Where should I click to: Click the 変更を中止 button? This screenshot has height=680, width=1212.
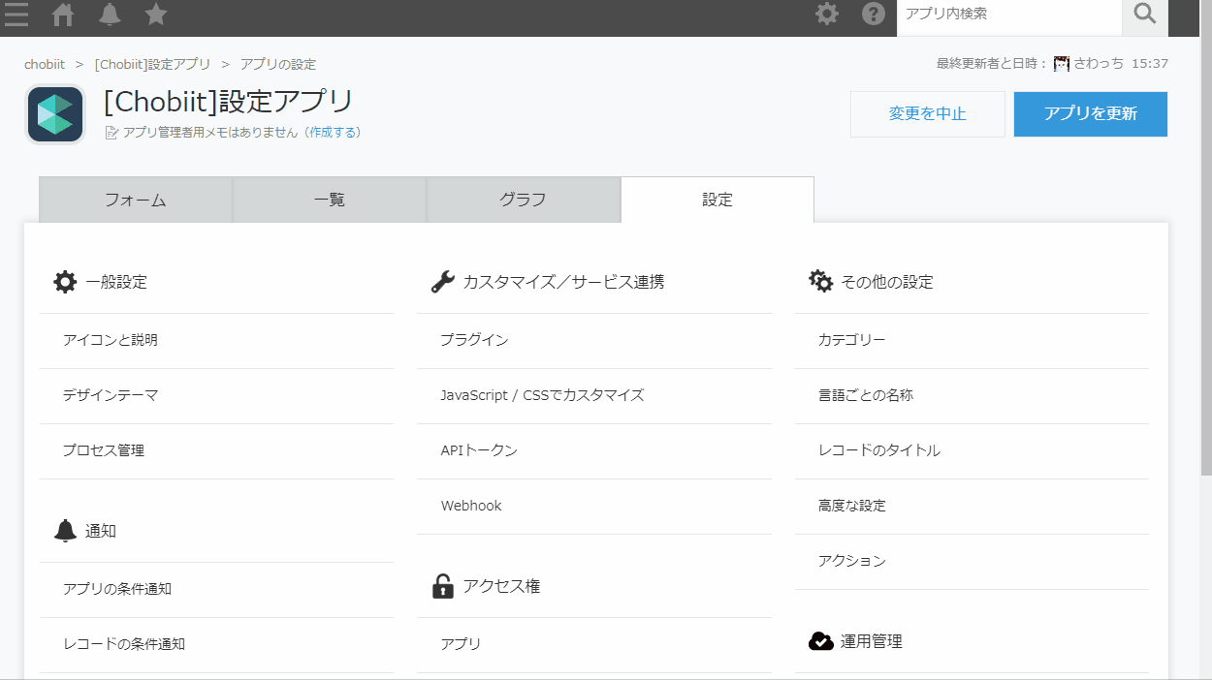point(928,113)
